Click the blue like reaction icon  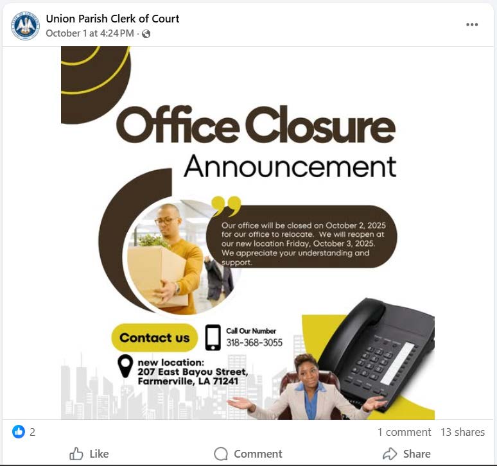19,431
